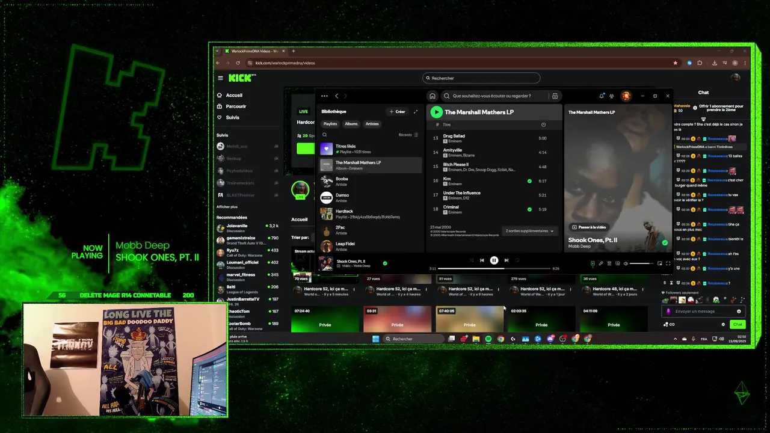Go back in Spotify navigation
This screenshot has height=433, width=770.
(x=337, y=96)
